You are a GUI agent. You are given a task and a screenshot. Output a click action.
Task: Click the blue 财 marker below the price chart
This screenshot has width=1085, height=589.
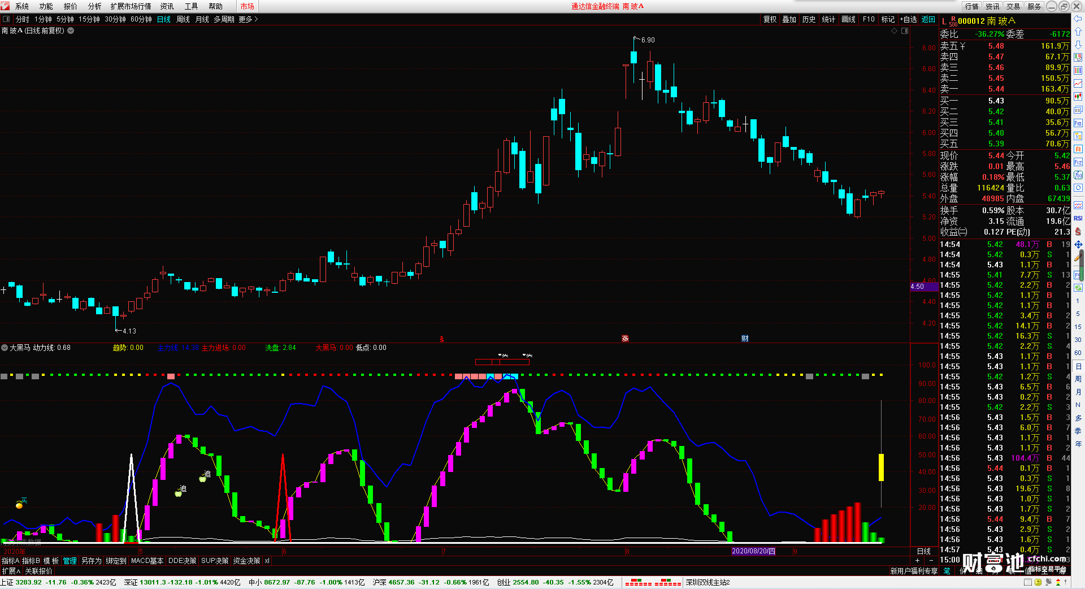(x=745, y=339)
